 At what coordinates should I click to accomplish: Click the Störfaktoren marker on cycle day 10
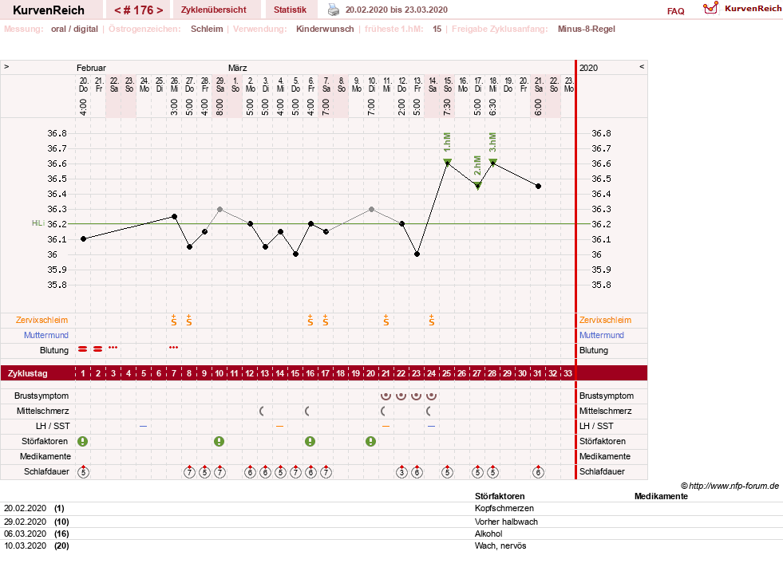click(x=219, y=441)
